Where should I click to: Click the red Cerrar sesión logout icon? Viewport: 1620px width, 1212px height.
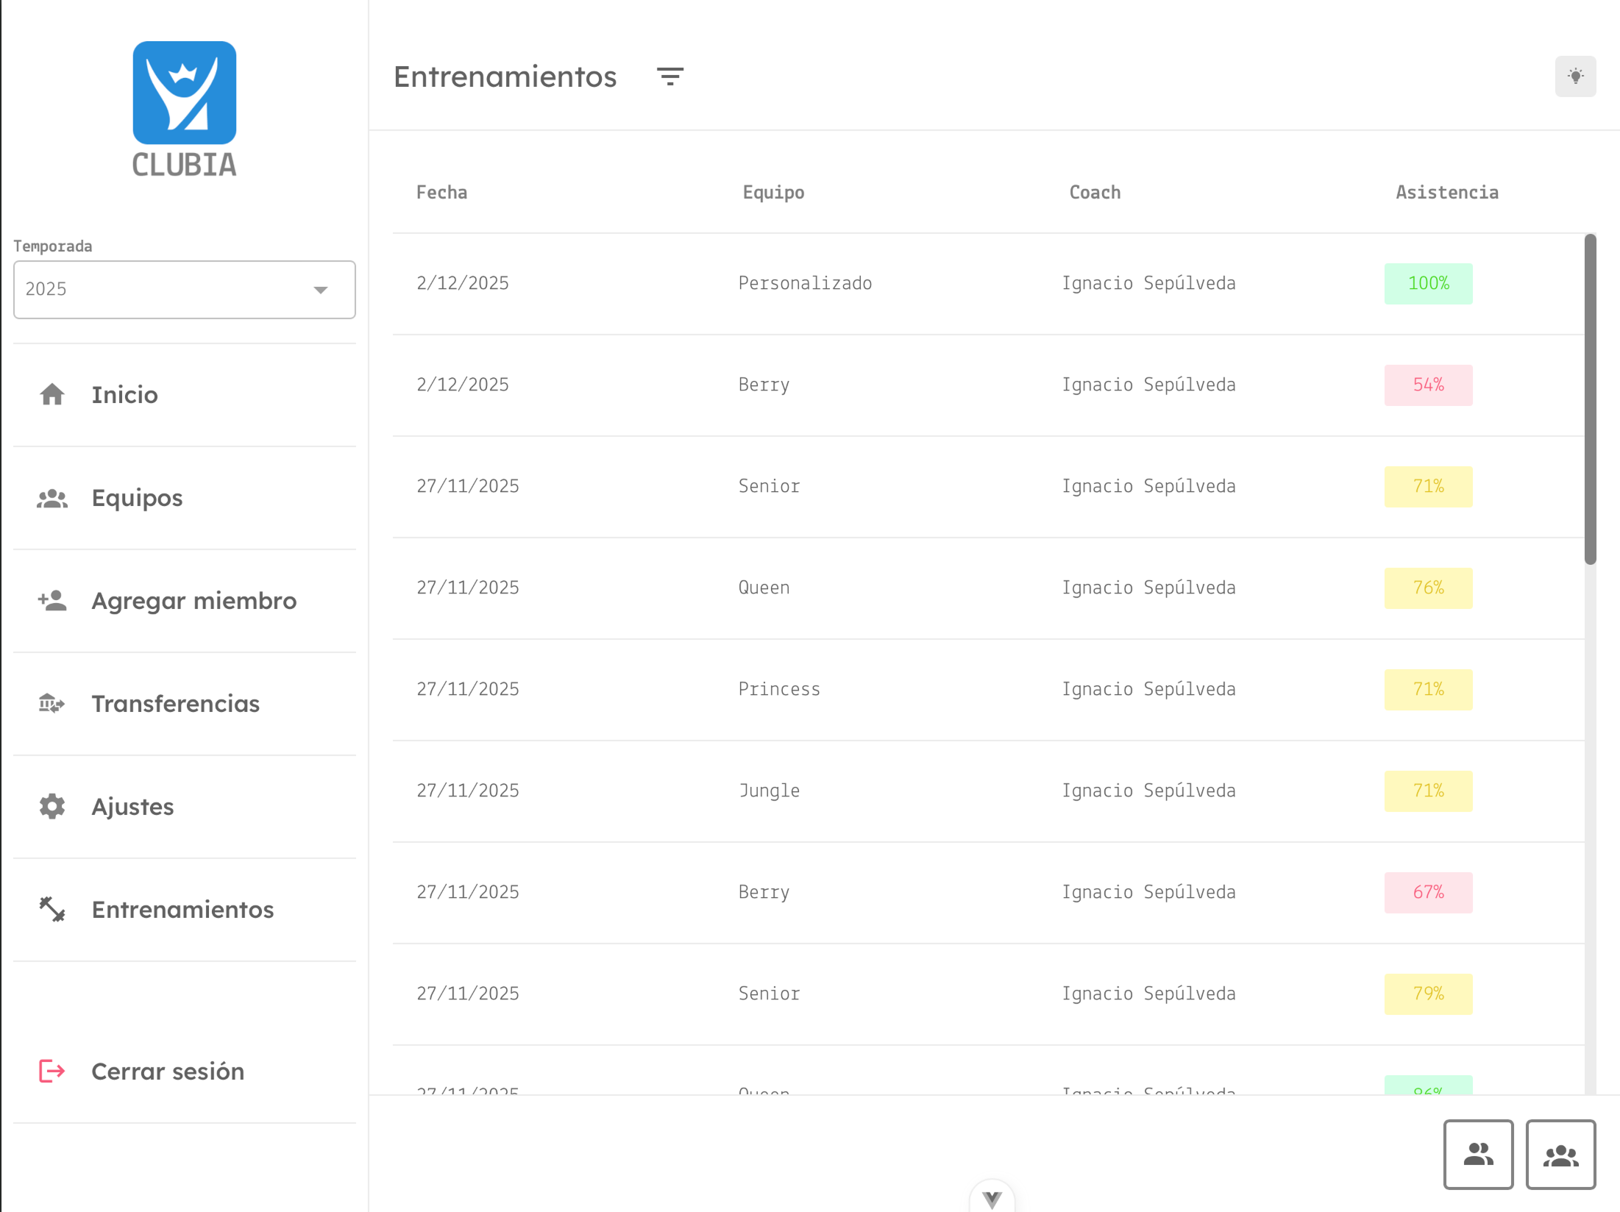(52, 1072)
